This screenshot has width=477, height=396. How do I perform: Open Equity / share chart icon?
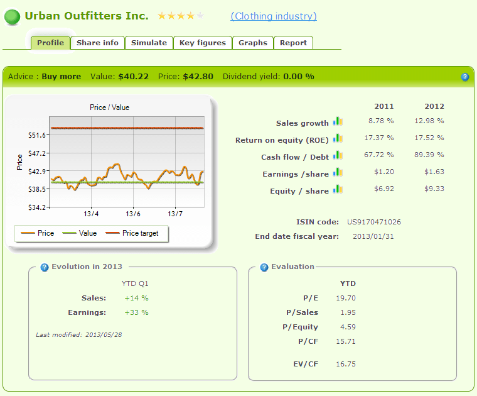(x=338, y=189)
